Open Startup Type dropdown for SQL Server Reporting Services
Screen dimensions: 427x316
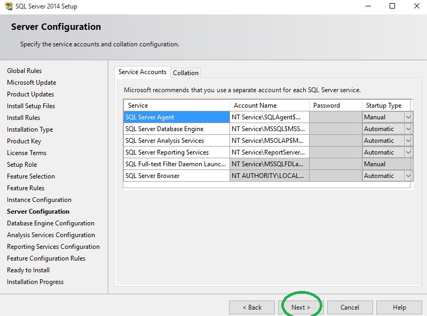(408, 152)
